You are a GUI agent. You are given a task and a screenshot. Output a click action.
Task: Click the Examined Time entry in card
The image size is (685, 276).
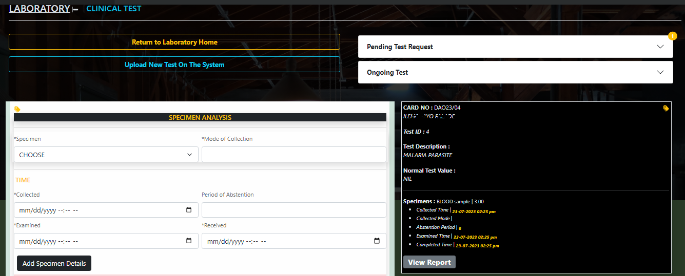456,237
